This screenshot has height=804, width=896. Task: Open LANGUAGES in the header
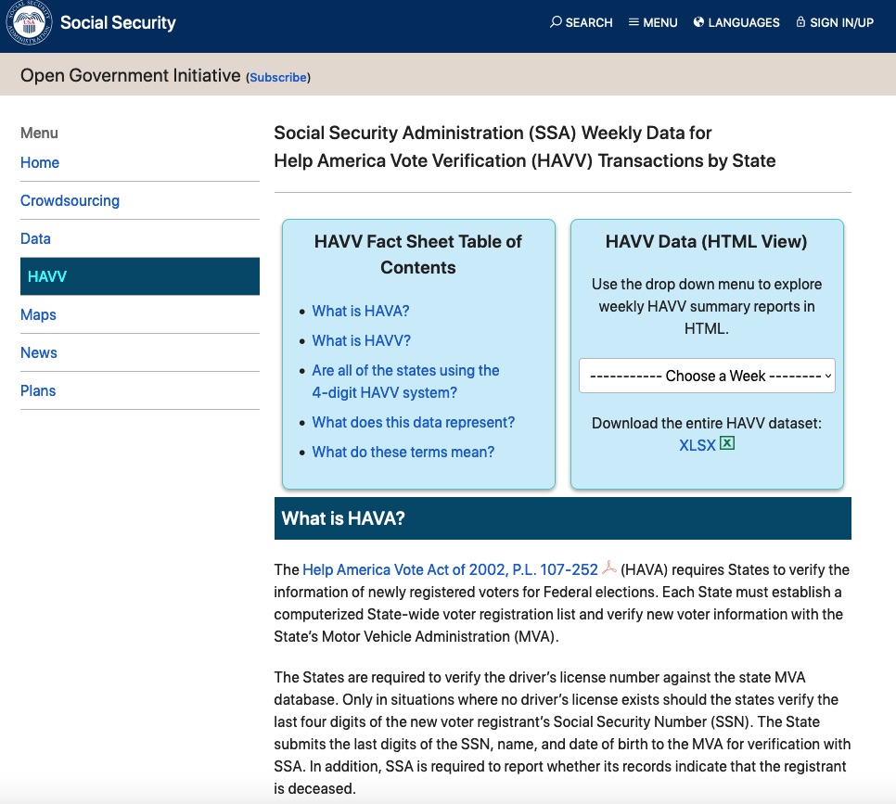coord(736,22)
